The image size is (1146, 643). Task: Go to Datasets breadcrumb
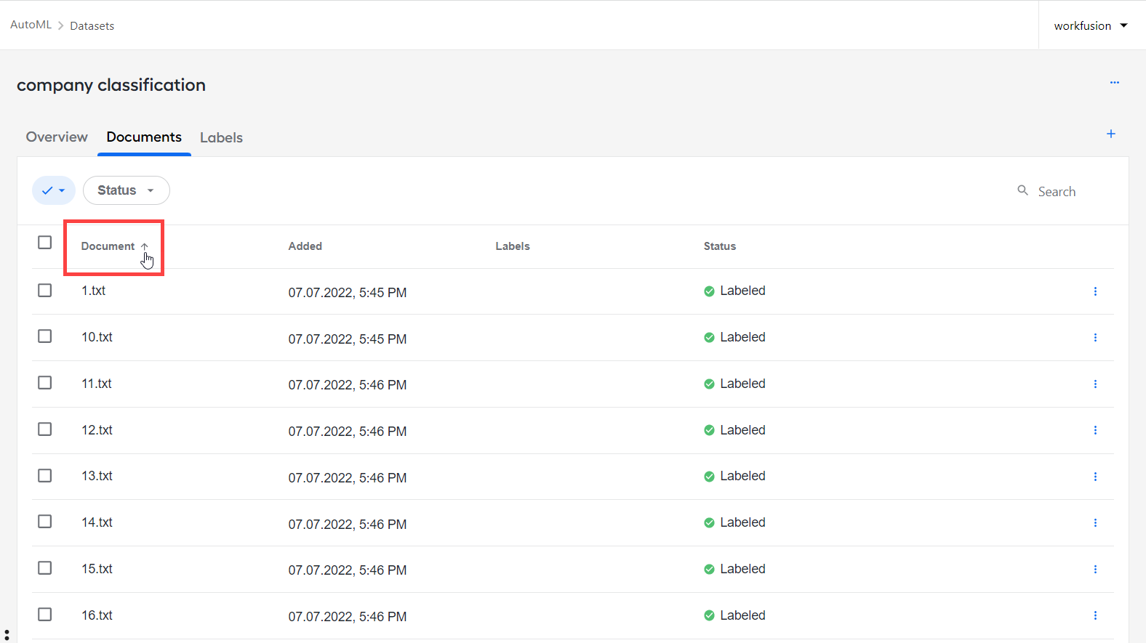(x=92, y=25)
